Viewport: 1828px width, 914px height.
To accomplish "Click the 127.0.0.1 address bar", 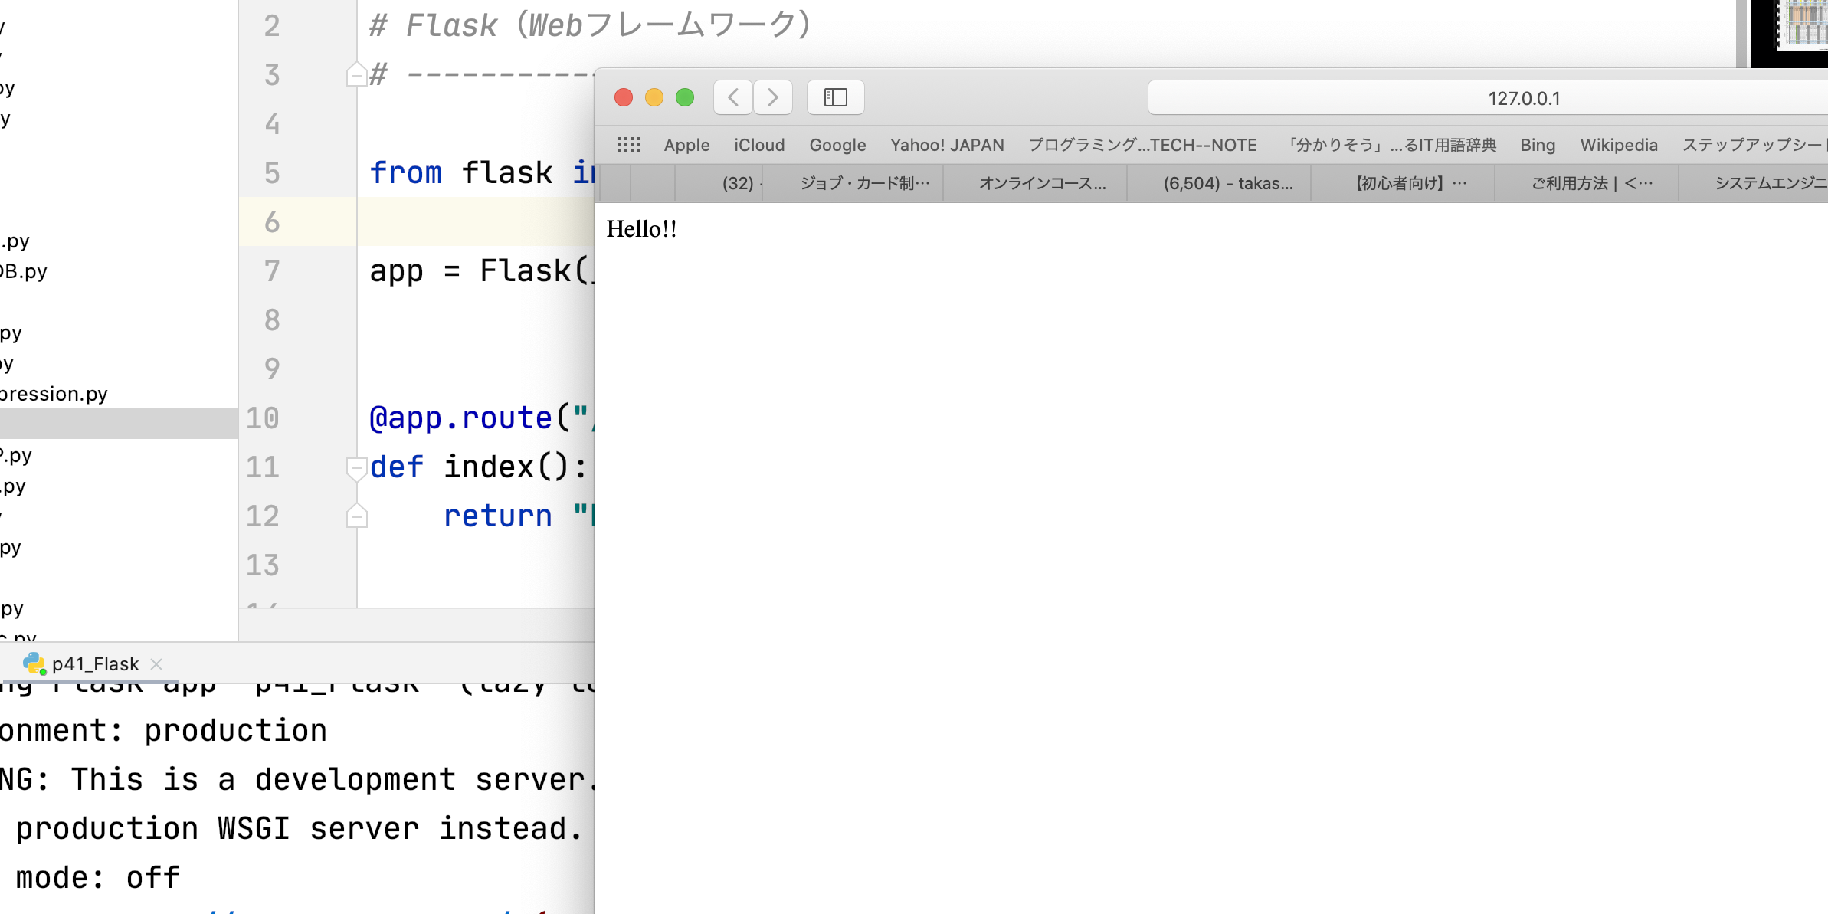I will point(1523,98).
